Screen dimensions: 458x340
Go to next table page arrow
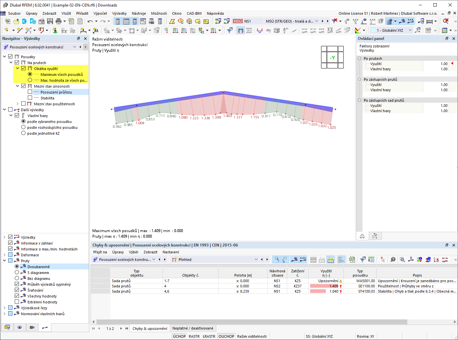click(x=121, y=329)
